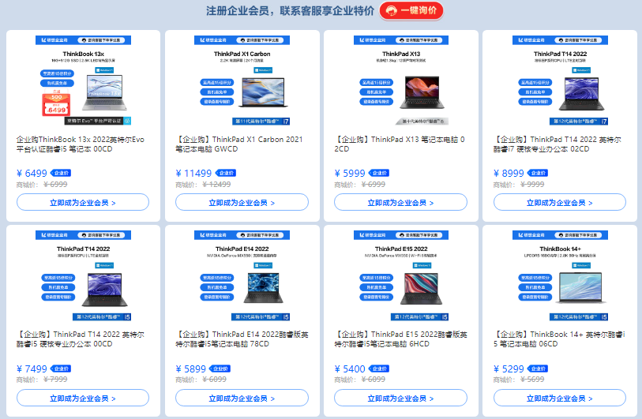This screenshot has width=642, height=419.
Task: Open ThinkPad X1 Carbon laptop product image
Action: coord(263,93)
